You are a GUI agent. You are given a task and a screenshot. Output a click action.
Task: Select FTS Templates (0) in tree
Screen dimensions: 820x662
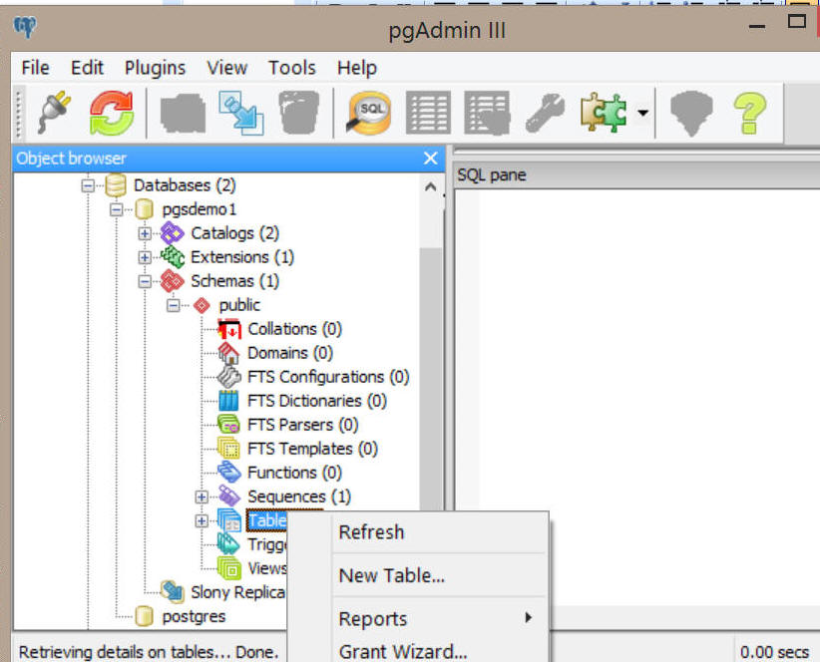coord(312,449)
